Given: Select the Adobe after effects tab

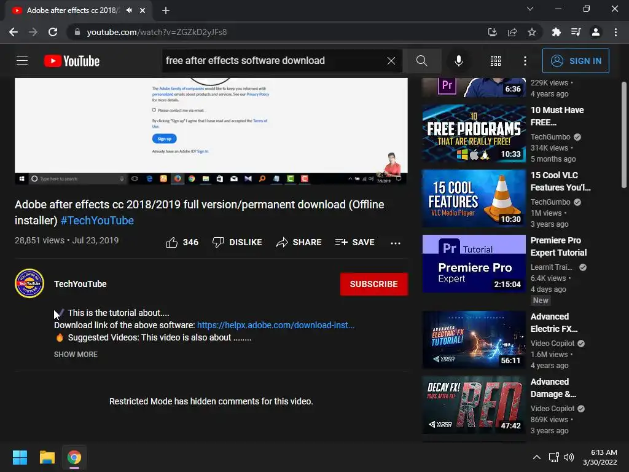Looking at the screenshot, I should tap(72, 10).
